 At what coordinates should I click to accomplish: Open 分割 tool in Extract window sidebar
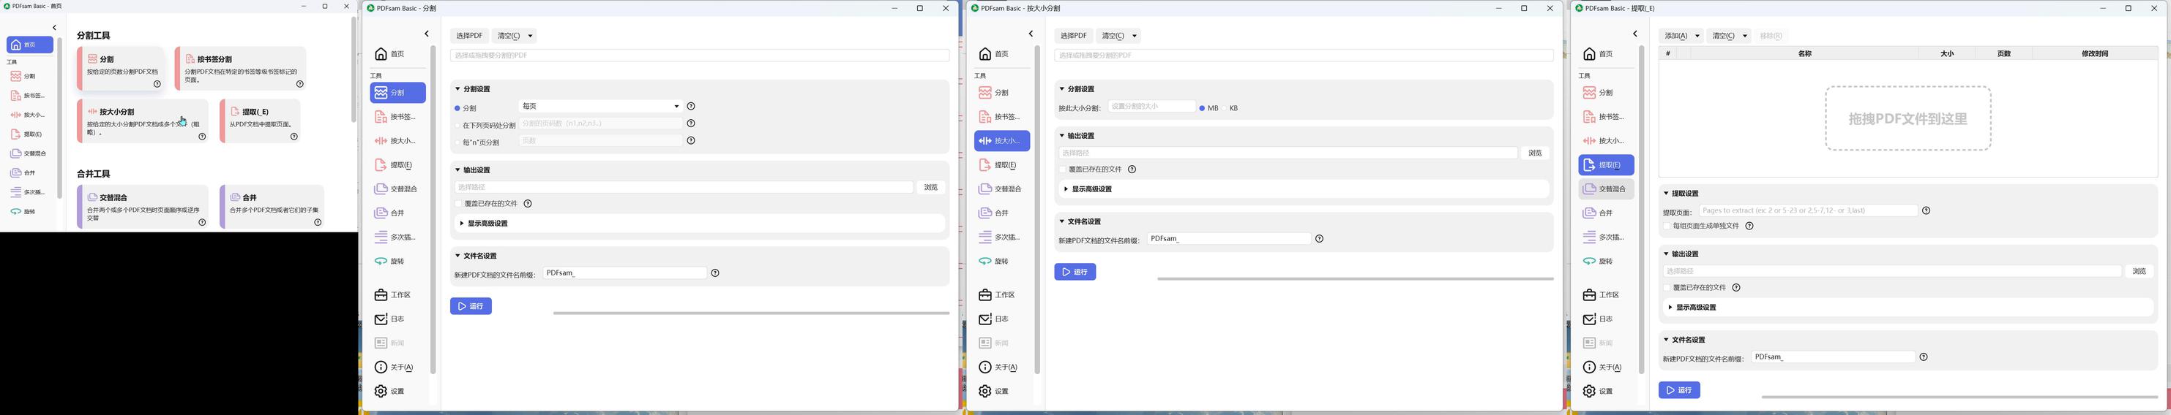tap(1607, 93)
